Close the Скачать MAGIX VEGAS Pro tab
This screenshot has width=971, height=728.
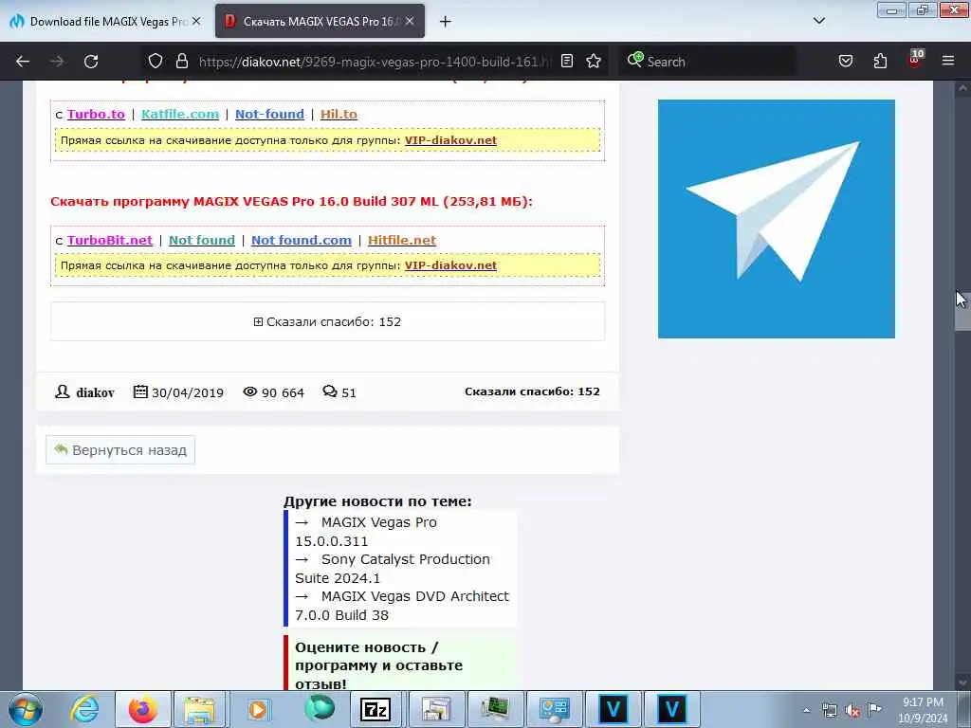coord(410,21)
